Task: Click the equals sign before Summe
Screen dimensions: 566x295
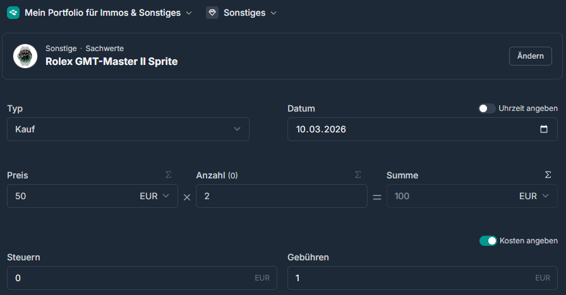Action: coord(377,197)
